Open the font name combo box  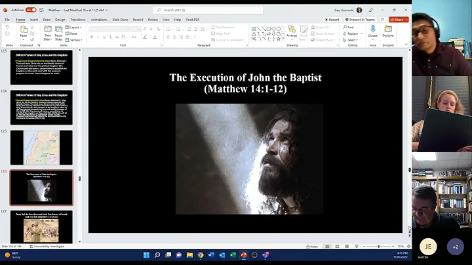109,29
